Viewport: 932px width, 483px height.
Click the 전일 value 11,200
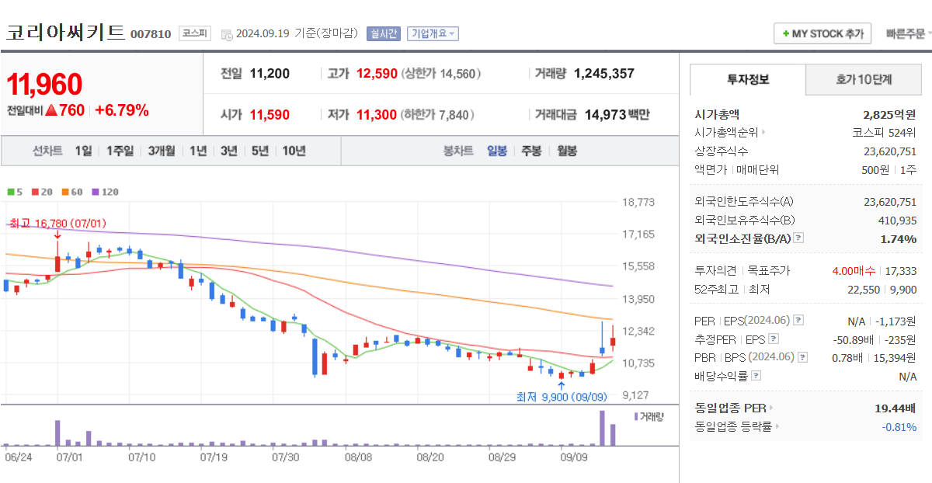tap(270, 74)
